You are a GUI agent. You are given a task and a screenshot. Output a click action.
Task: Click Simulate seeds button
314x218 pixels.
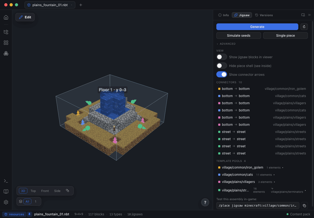(238, 35)
